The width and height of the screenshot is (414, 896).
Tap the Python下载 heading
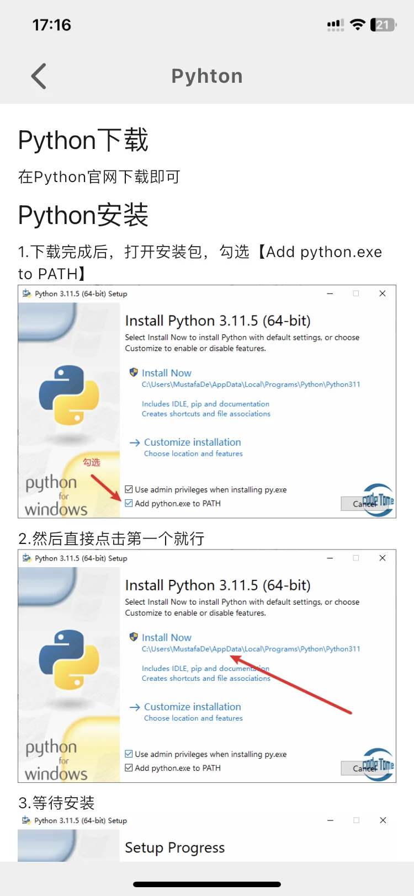(x=83, y=140)
